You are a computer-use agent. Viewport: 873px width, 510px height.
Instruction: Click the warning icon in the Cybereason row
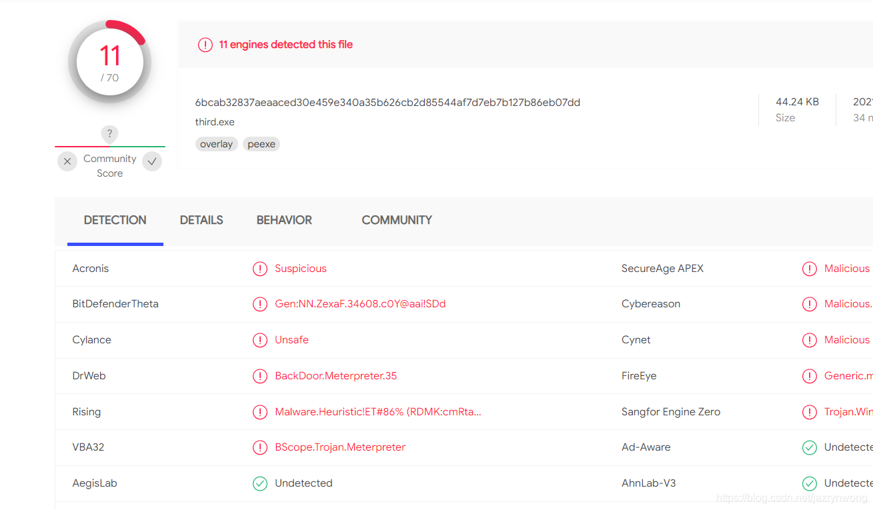810,304
